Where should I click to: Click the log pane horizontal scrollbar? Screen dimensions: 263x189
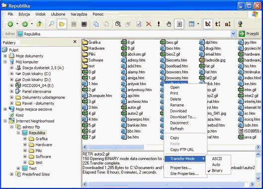[166, 185]
